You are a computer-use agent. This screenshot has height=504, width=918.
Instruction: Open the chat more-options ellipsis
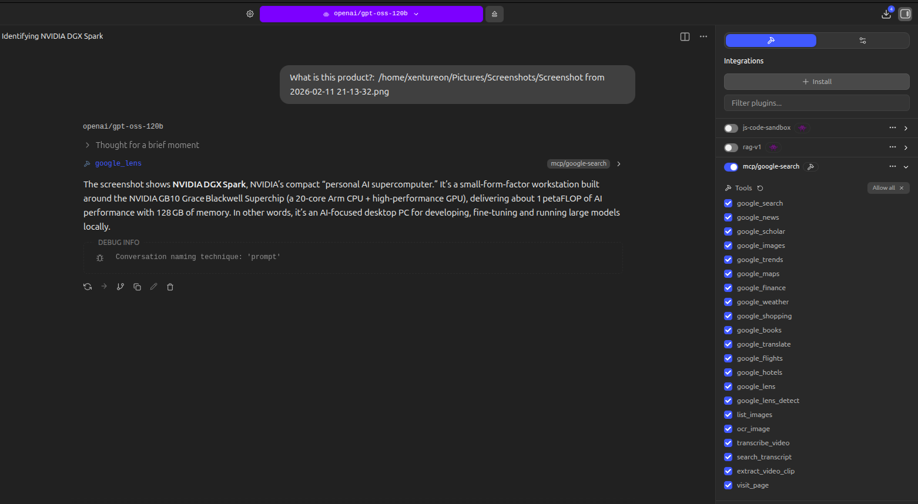(x=703, y=36)
